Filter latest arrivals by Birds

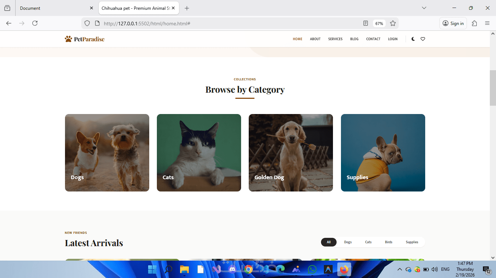coord(389,242)
